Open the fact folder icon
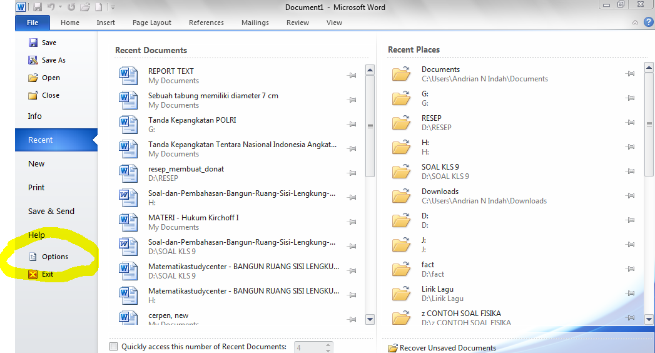655x353 pixels. pos(401,269)
